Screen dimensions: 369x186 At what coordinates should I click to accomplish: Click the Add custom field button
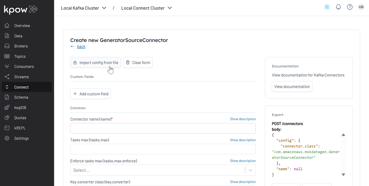click(x=90, y=94)
